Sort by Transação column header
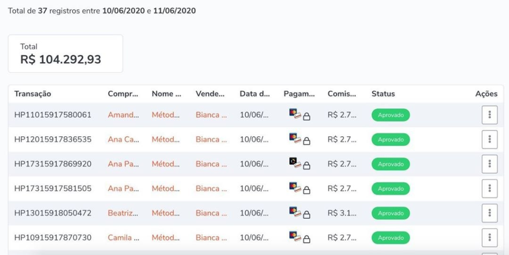 tap(32, 94)
